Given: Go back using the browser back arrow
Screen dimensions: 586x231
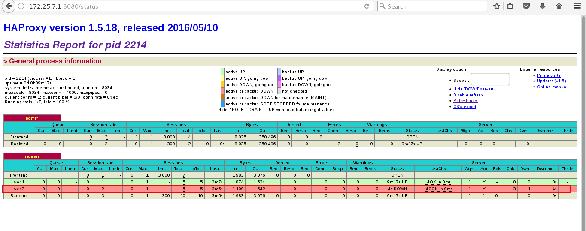Looking at the screenshot, I should [x=8, y=6].
